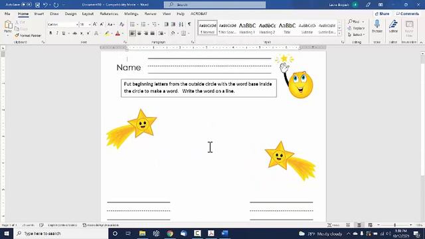Open the Insert ribbon tab
The height and width of the screenshot is (239, 425).
point(39,13)
